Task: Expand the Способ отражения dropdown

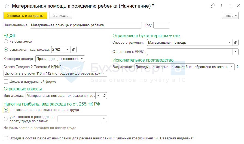Action: point(230,43)
